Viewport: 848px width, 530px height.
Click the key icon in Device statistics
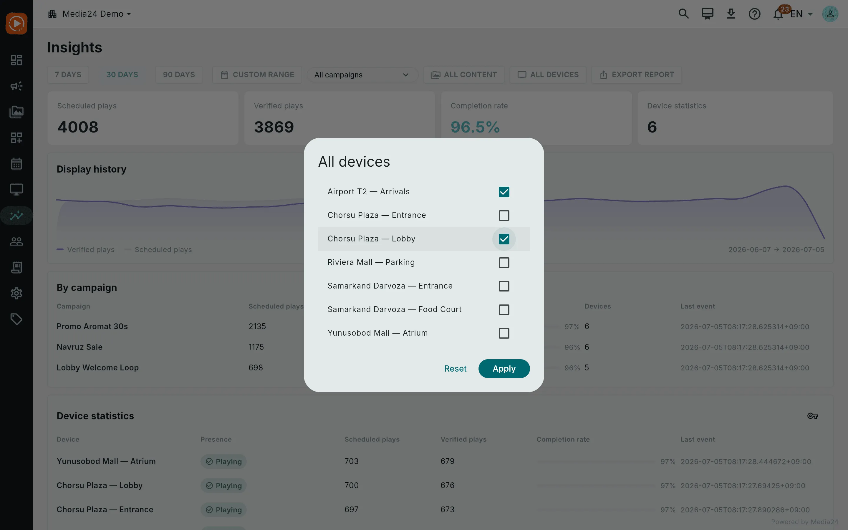tap(812, 416)
